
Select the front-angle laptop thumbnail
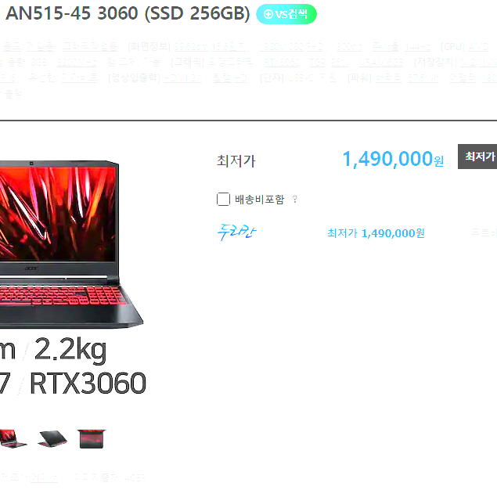(13, 438)
